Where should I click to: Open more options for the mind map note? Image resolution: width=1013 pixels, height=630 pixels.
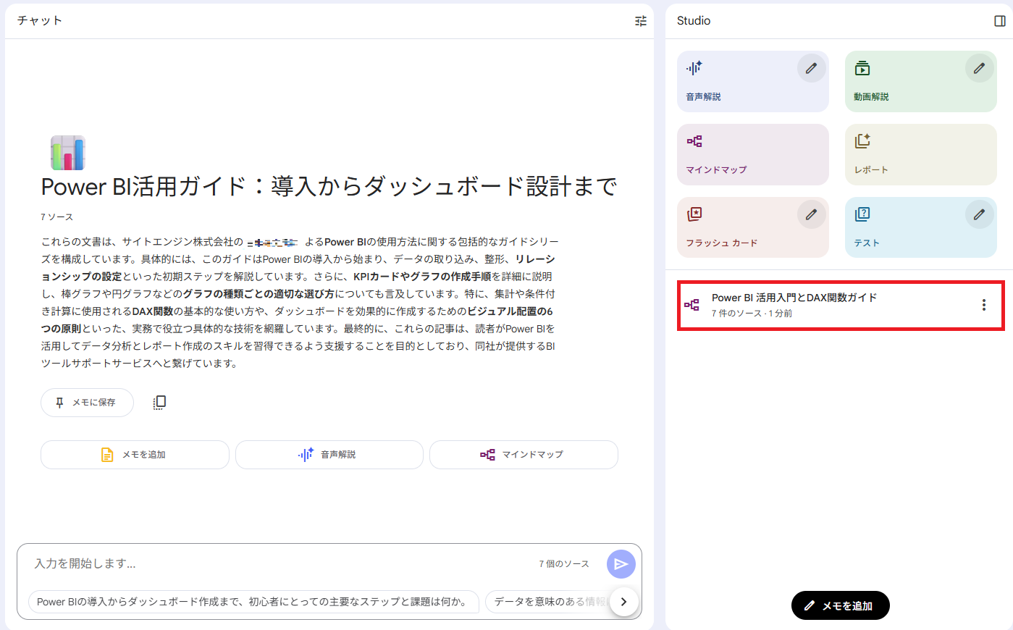983,305
